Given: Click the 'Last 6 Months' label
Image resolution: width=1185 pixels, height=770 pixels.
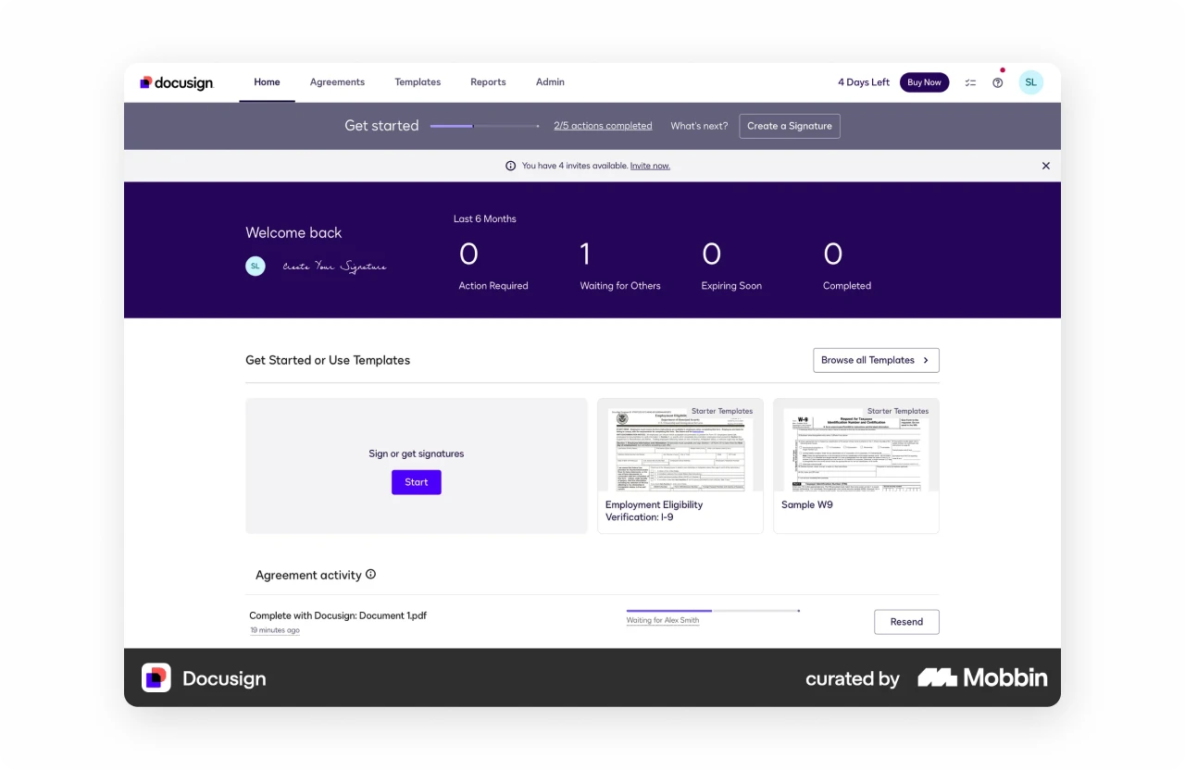Looking at the screenshot, I should pyautogui.click(x=485, y=219).
